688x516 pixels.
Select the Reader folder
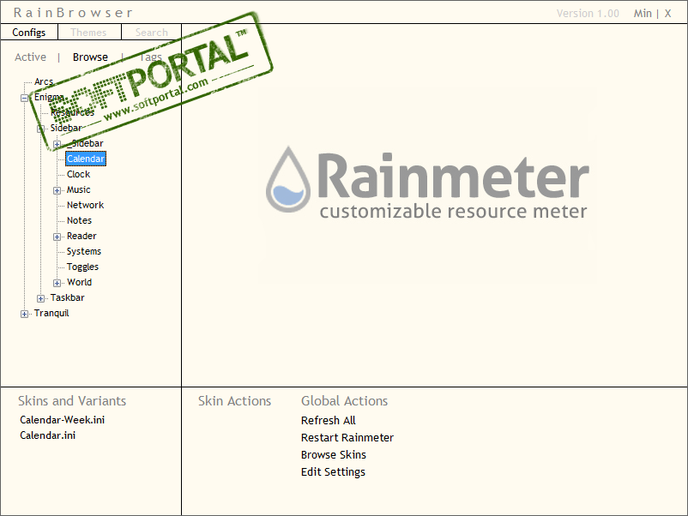(x=81, y=236)
